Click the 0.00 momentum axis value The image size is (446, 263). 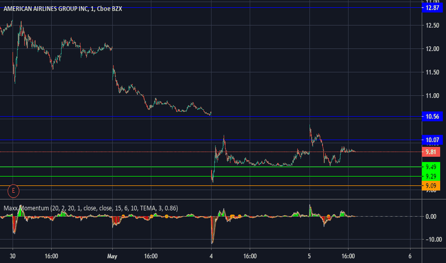(431, 216)
